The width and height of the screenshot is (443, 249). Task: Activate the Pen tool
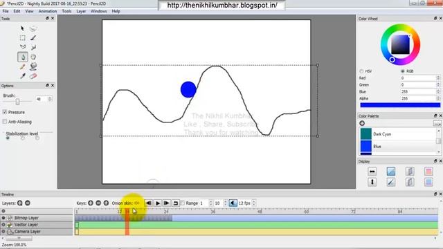tap(23, 57)
